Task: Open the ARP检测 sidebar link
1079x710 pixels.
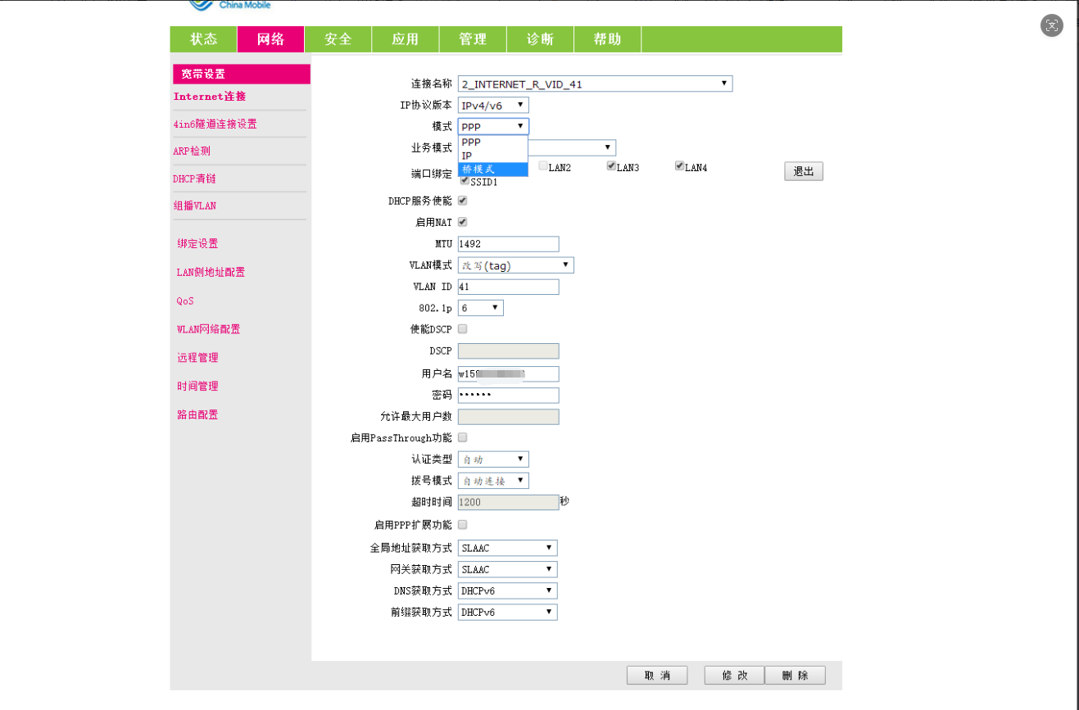Action: coord(192,151)
